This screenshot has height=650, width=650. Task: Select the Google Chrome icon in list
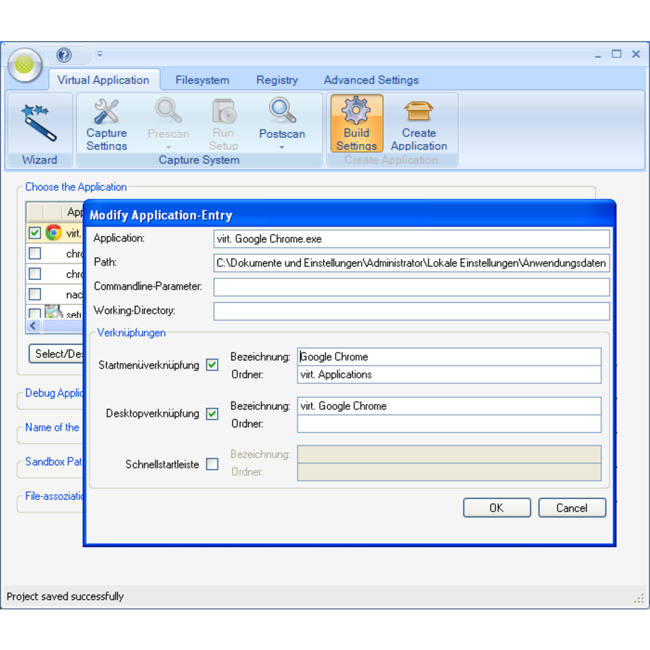click(53, 233)
